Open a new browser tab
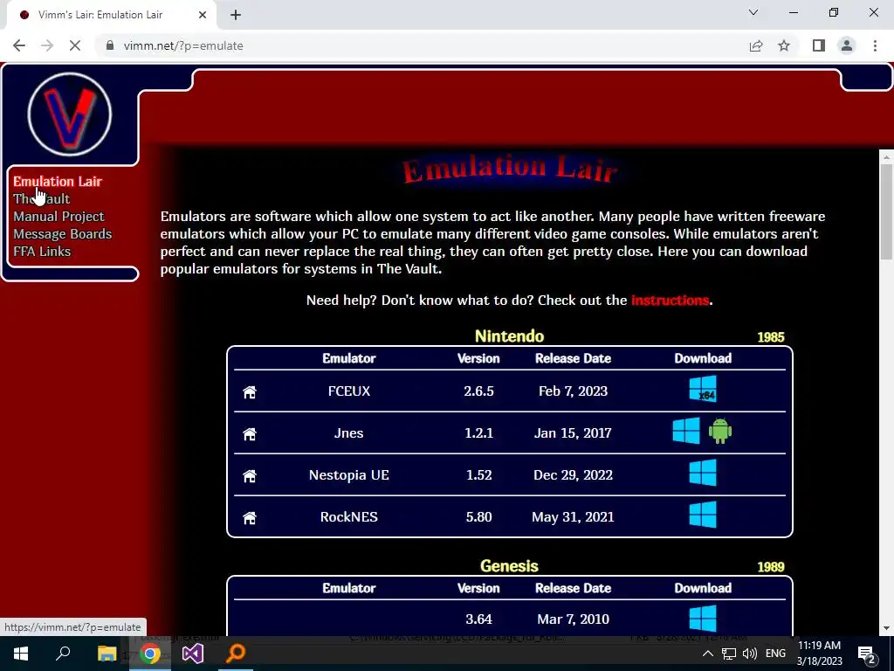The image size is (894, 671). tap(236, 15)
